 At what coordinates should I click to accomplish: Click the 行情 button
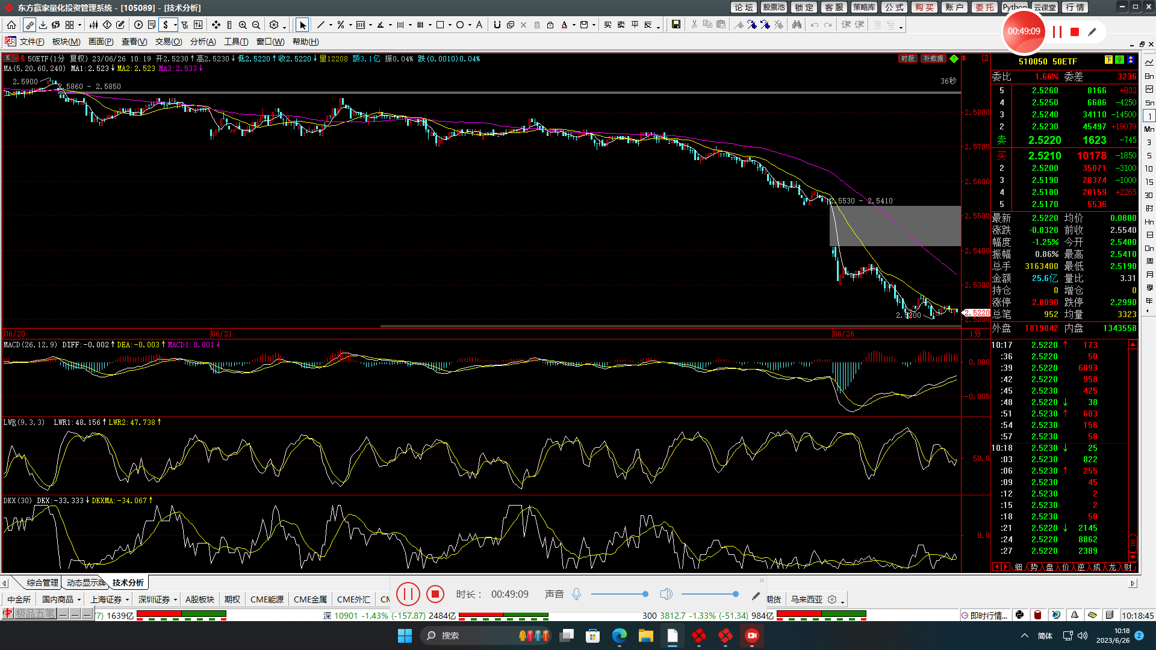(1075, 7)
